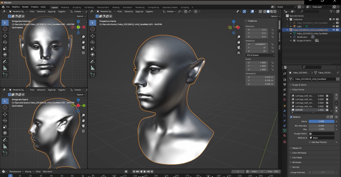
Task: Select the Move tool in main viewport
Action: click(x=92, y=36)
